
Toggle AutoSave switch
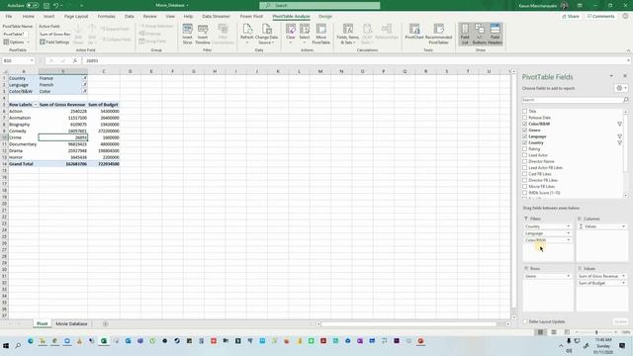point(33,6)
